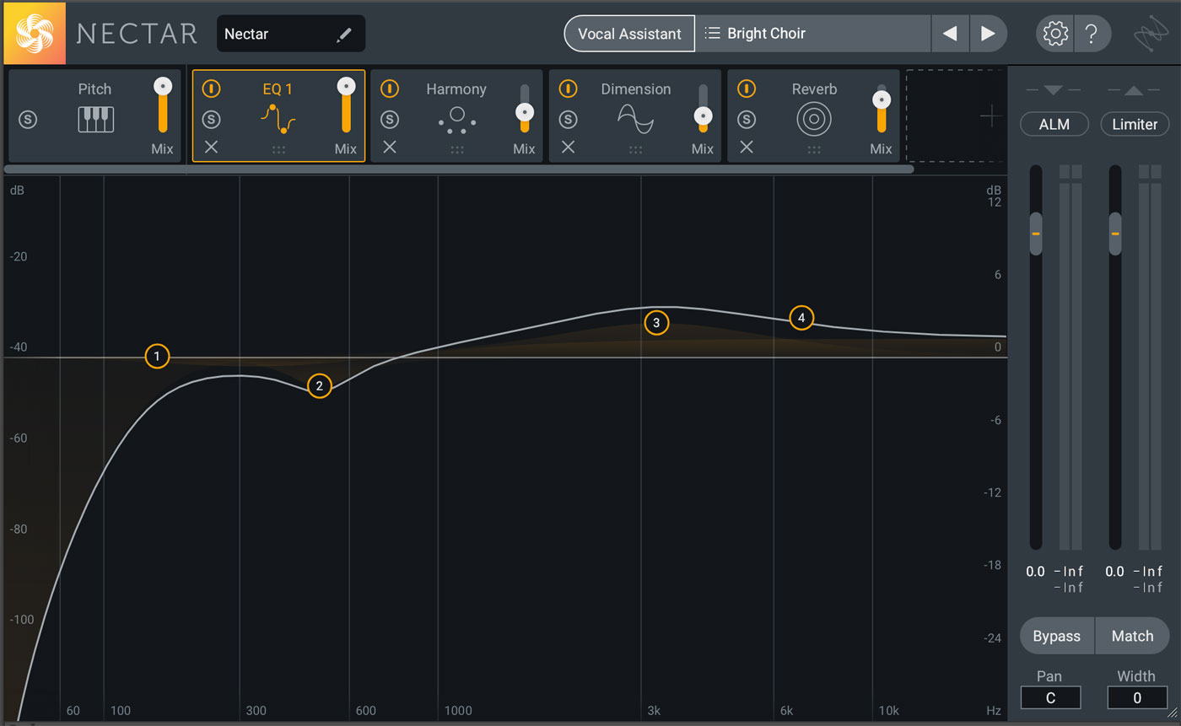Adjust the Pitch Mix slider
This screenshot has width=1181, height=726.
click(163, 86)
